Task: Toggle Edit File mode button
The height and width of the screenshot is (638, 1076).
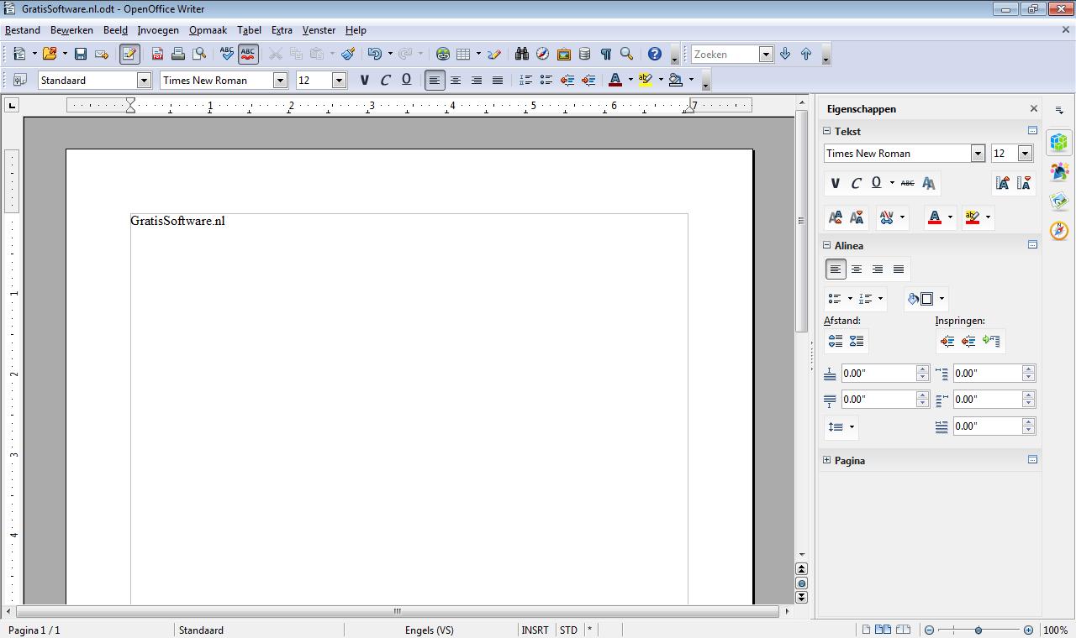Action: (129, 54)
